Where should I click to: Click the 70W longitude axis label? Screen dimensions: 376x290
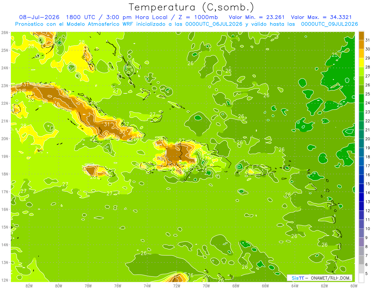click(x=206, y=286)
